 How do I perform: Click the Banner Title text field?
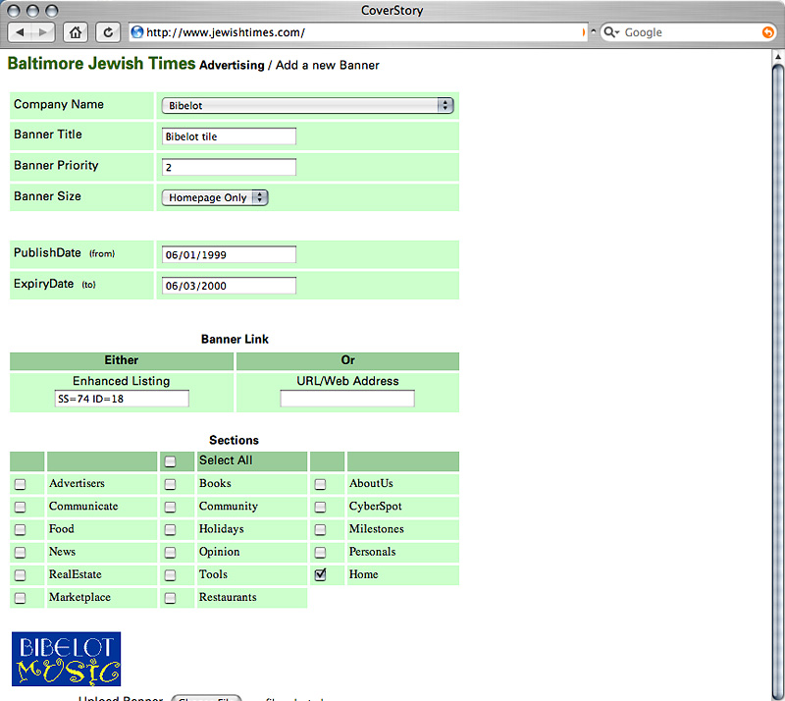(x=229, y=136)
